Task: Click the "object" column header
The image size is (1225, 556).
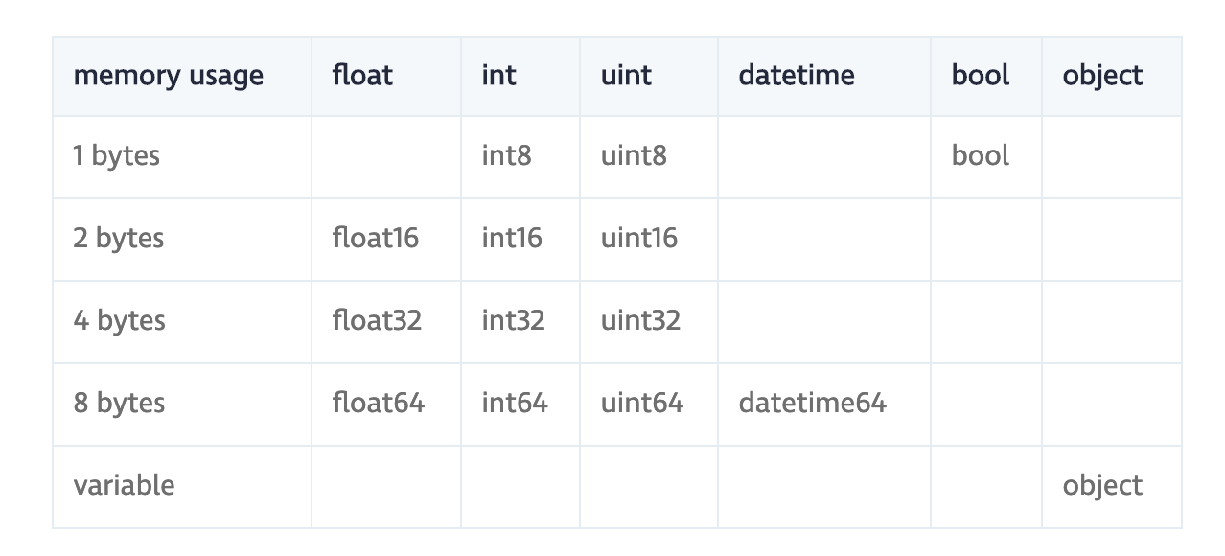Action: 1102,76
